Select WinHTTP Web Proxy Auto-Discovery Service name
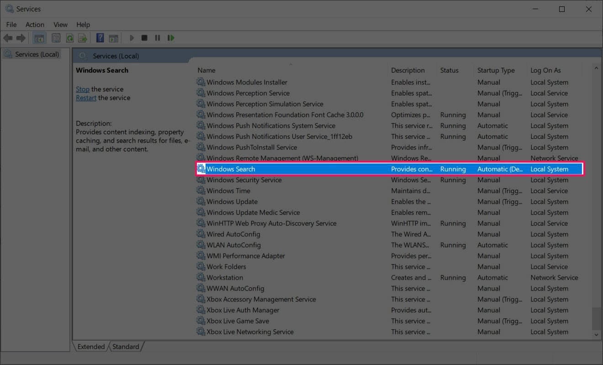Image resolution: width=603 pixels, height=365 pixels. click(271, 223)
